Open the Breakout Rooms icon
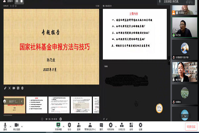Viewport: 199px width, 133px height. pos(121,126)
